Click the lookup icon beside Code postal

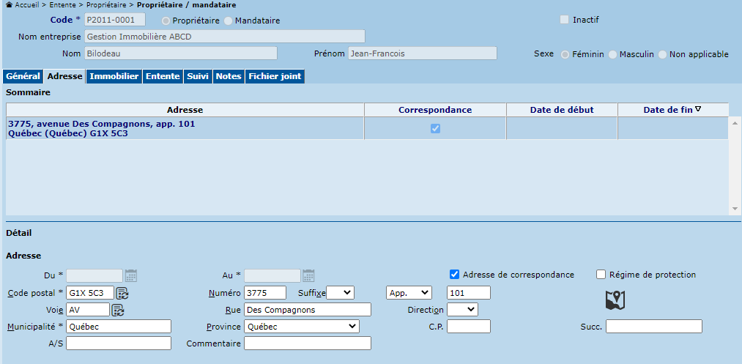[122, 293]
